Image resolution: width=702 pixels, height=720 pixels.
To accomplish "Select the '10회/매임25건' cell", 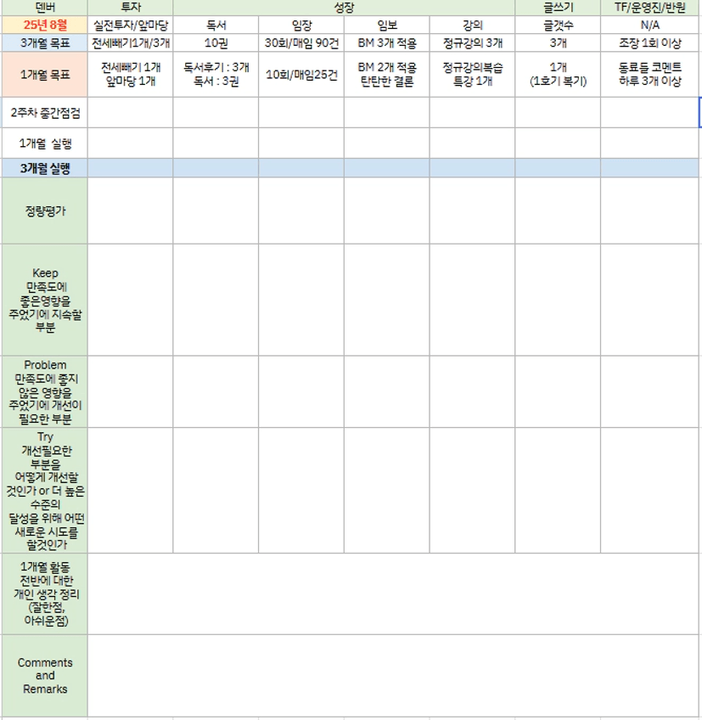I will pos(301,75).
